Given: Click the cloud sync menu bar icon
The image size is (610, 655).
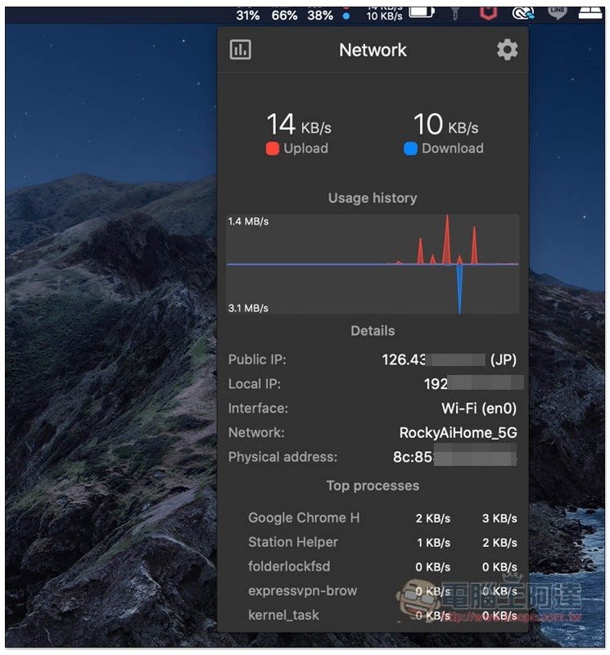Looking at the screenshot, I should click(x=522, y=13).
